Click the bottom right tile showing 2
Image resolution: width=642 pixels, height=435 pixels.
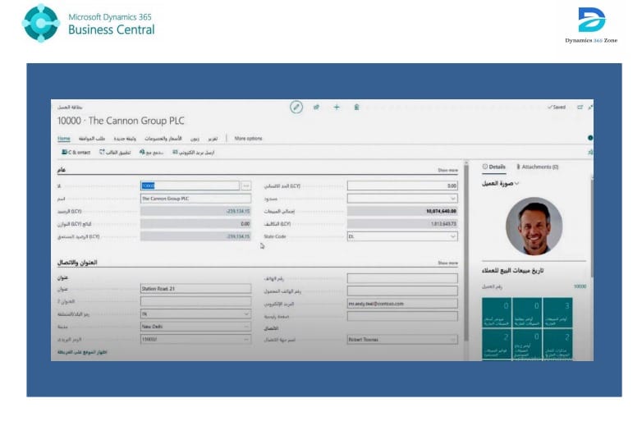point(557,345)
